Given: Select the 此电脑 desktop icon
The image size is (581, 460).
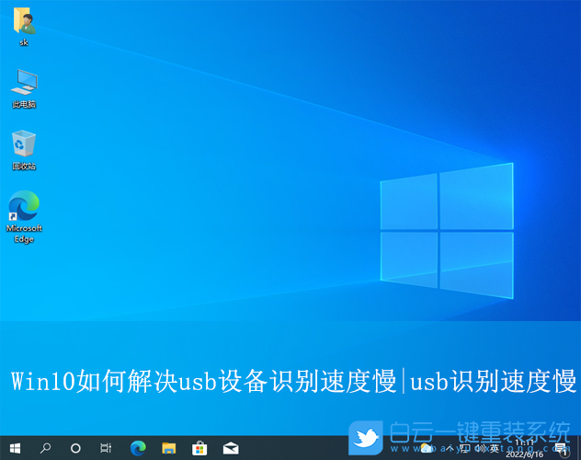Looking at the screenshot, I should pos(24,88).
